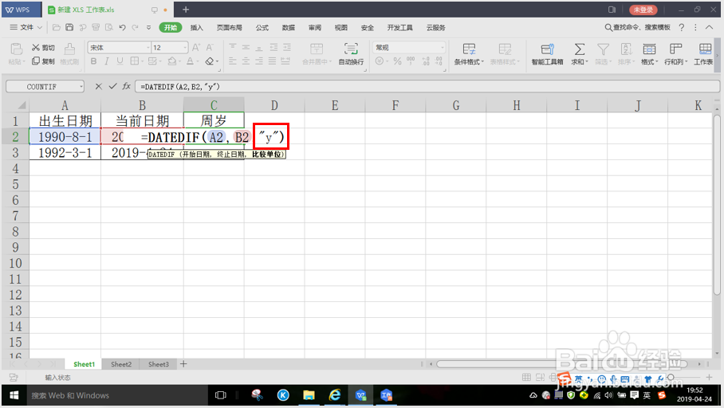This screenshot has width=724, height=408.
Task: Click inside the formula bar input
Action: [427, 86]
